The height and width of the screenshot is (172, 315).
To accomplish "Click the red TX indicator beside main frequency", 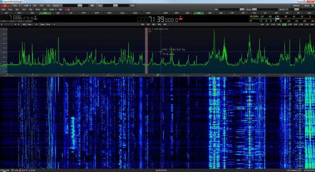I will (x=181, y=19).
